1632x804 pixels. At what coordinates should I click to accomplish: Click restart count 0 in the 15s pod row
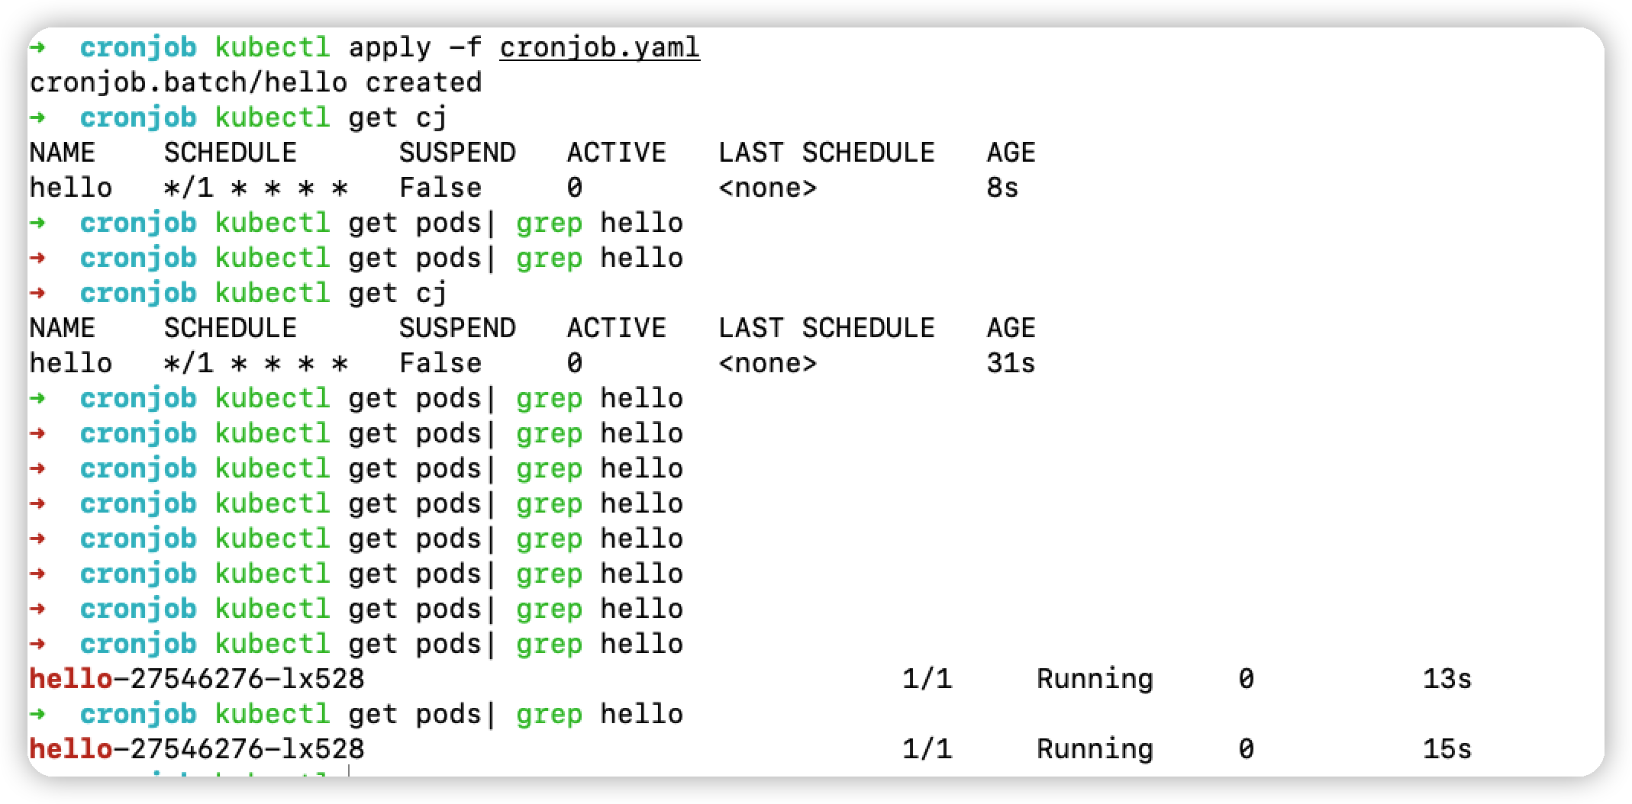[x=1246, y=749]
